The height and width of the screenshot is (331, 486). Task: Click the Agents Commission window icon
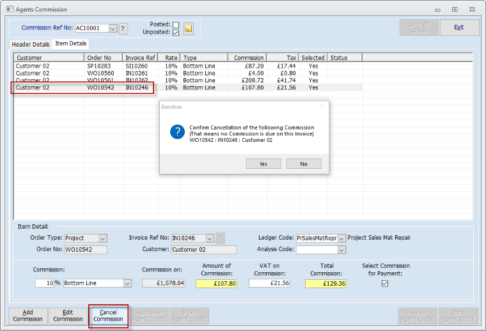[x=10, y=10]
